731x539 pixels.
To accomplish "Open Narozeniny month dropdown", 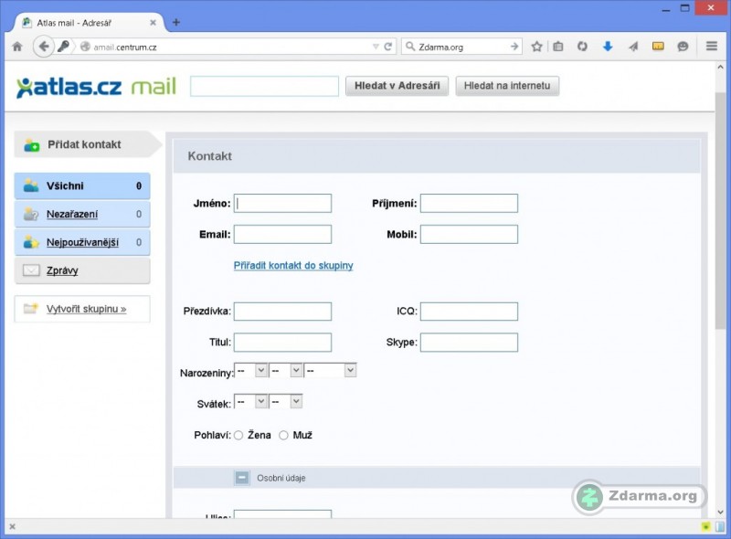I will (286, 371).
